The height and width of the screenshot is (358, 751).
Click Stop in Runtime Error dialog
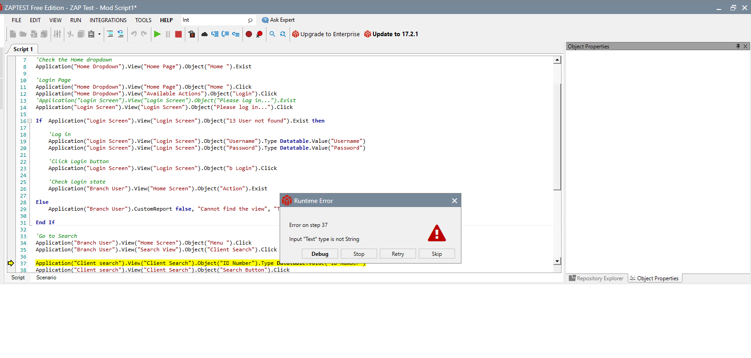point(359,254)
